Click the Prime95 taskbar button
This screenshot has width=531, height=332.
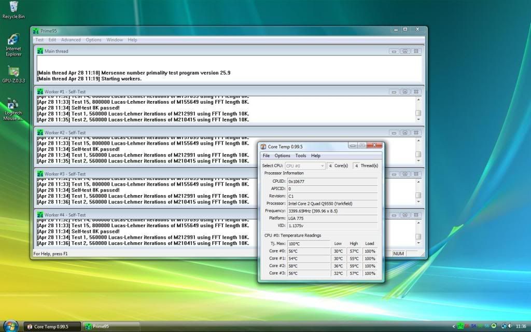111,327
